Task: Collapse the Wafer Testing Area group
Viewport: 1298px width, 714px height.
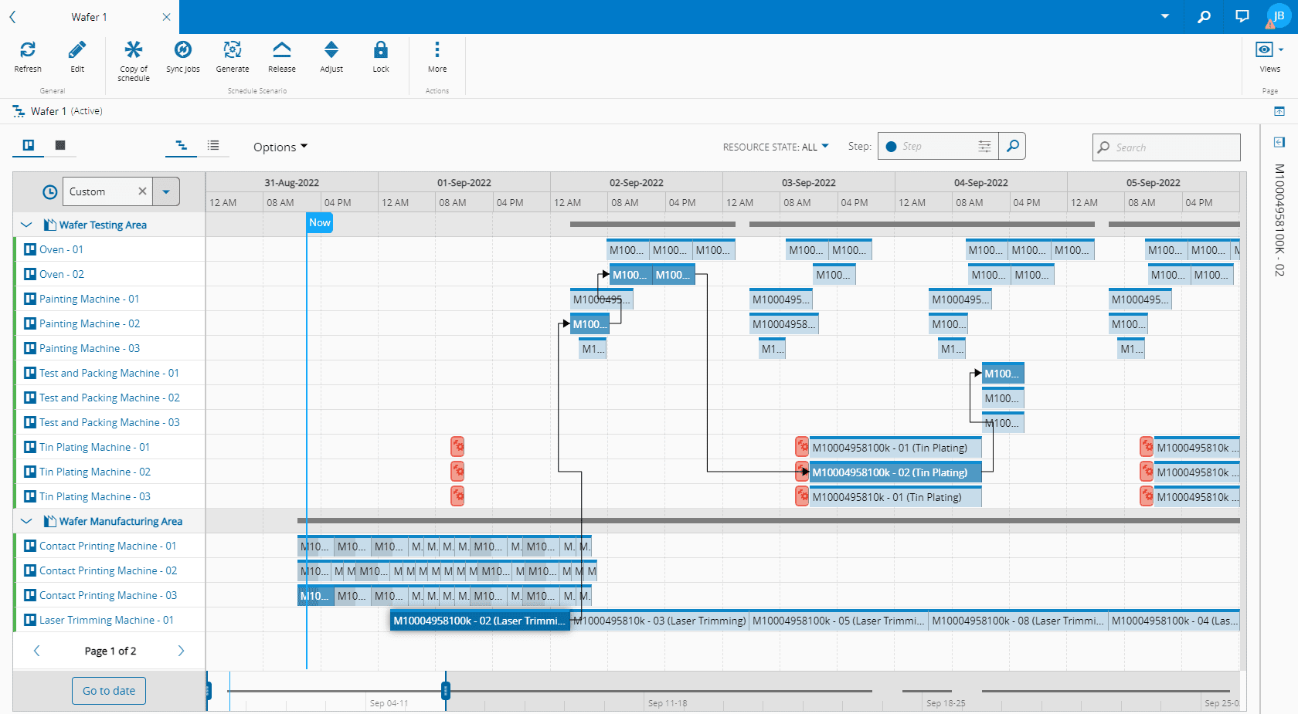Action: 26,225
